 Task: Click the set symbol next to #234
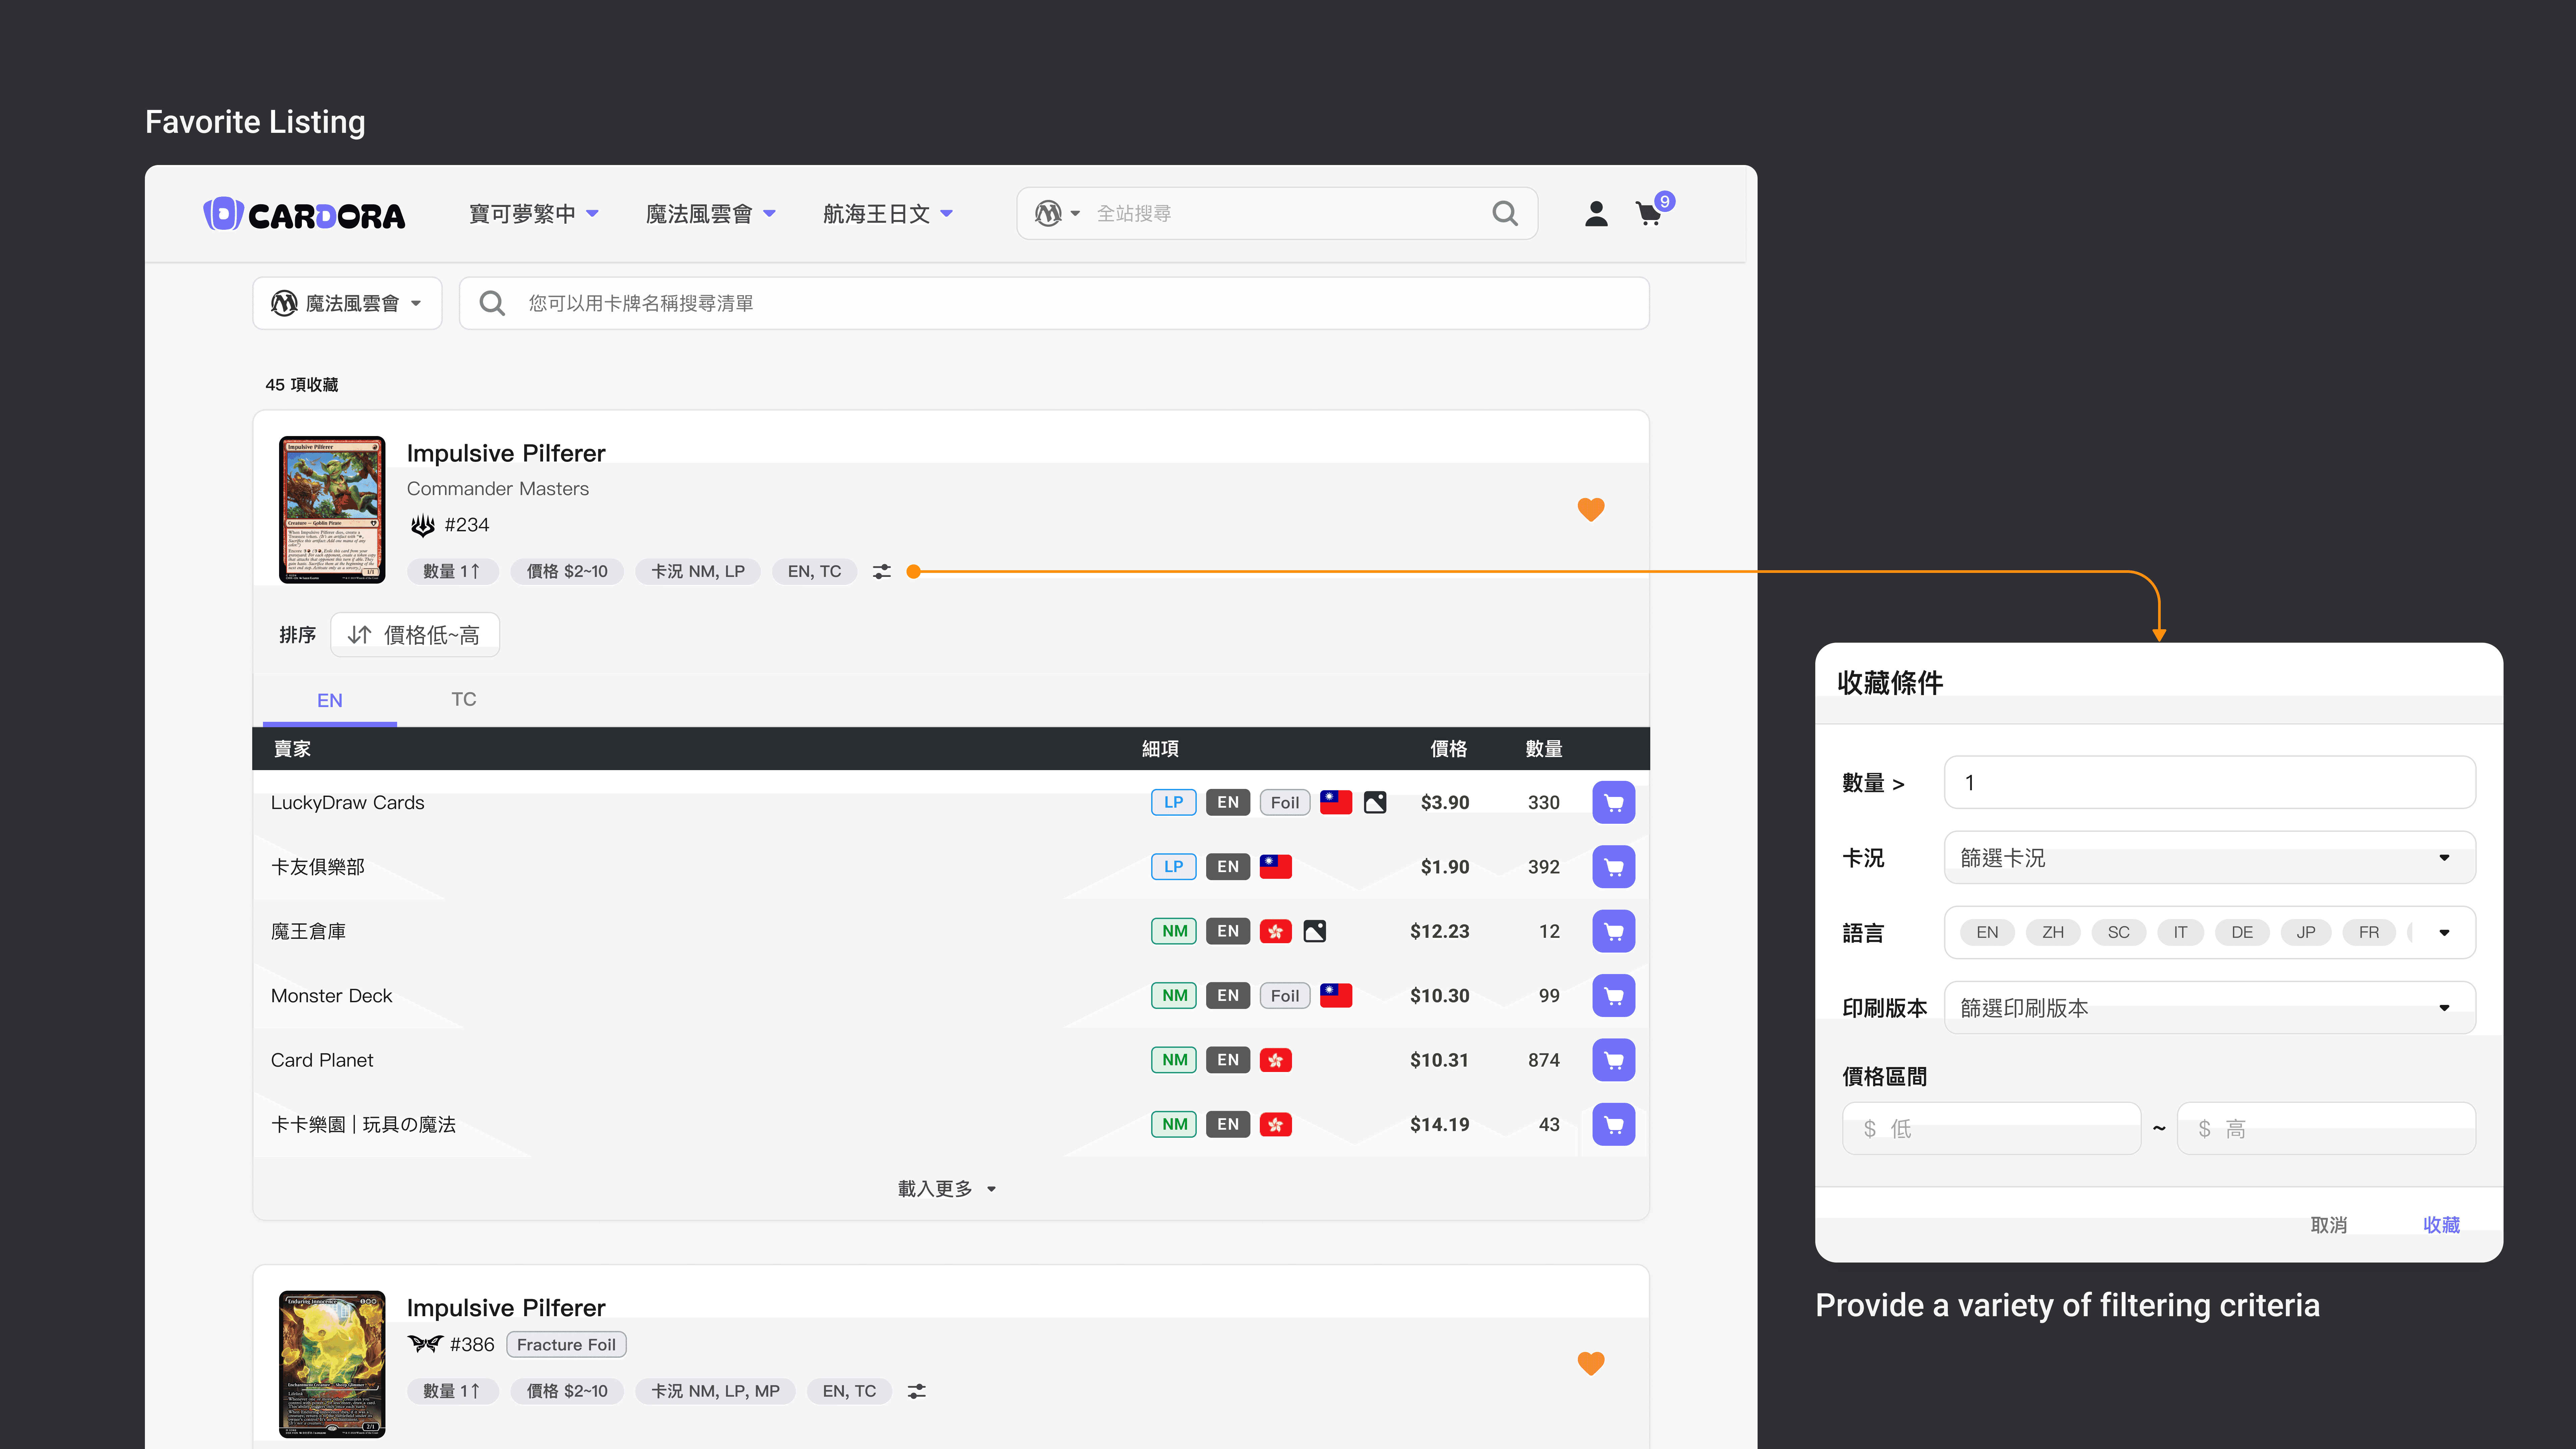[x=423, y=525]
